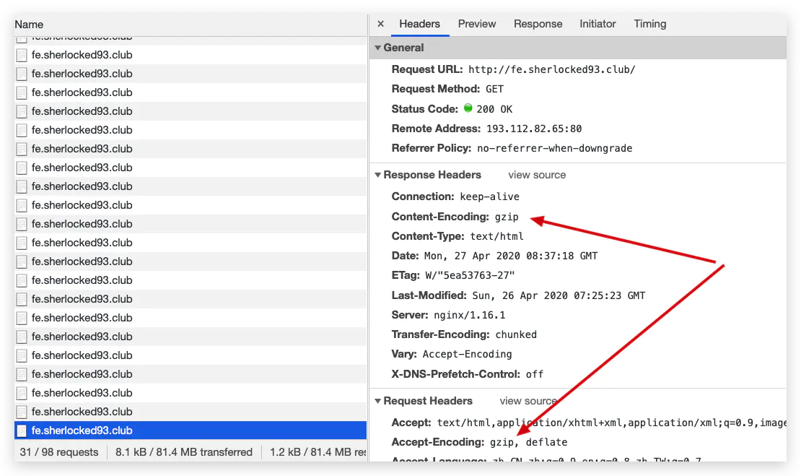Show the Timing tab
Screen dimensions: 801x476
click(649, 24)
